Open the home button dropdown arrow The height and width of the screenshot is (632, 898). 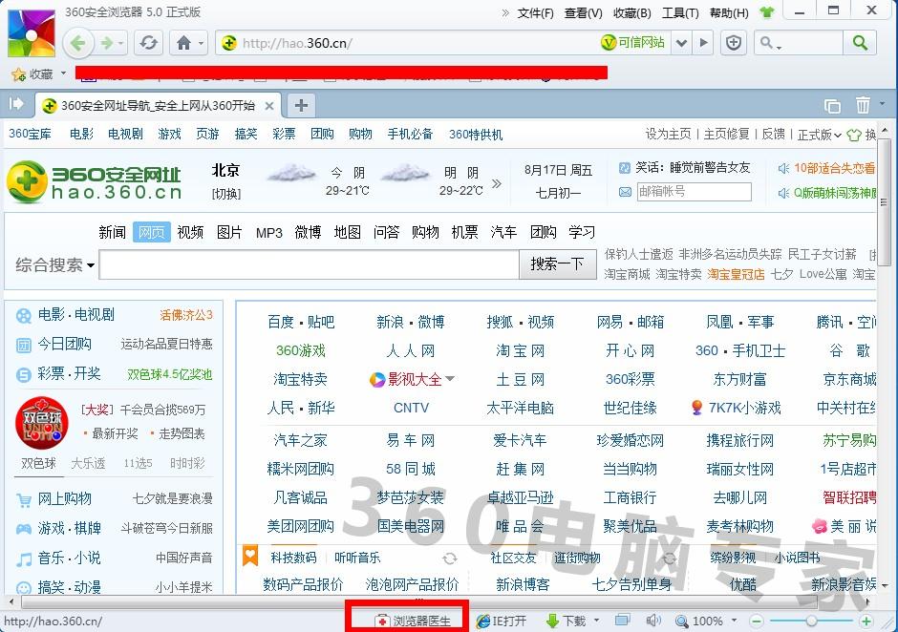click(x=201, y=44)
